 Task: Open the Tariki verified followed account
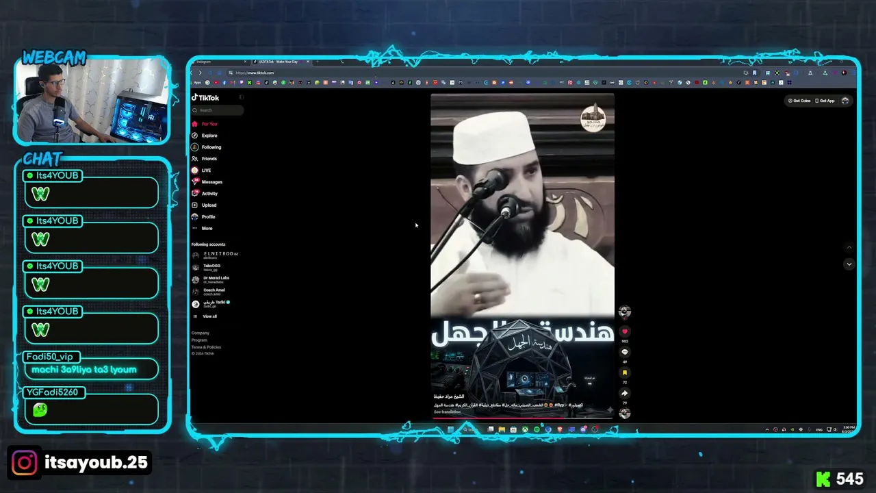coord(211,303)
